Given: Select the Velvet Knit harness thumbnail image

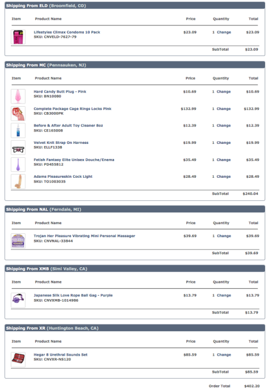Looking at the screenshot, I should click(x=18, y=148).
